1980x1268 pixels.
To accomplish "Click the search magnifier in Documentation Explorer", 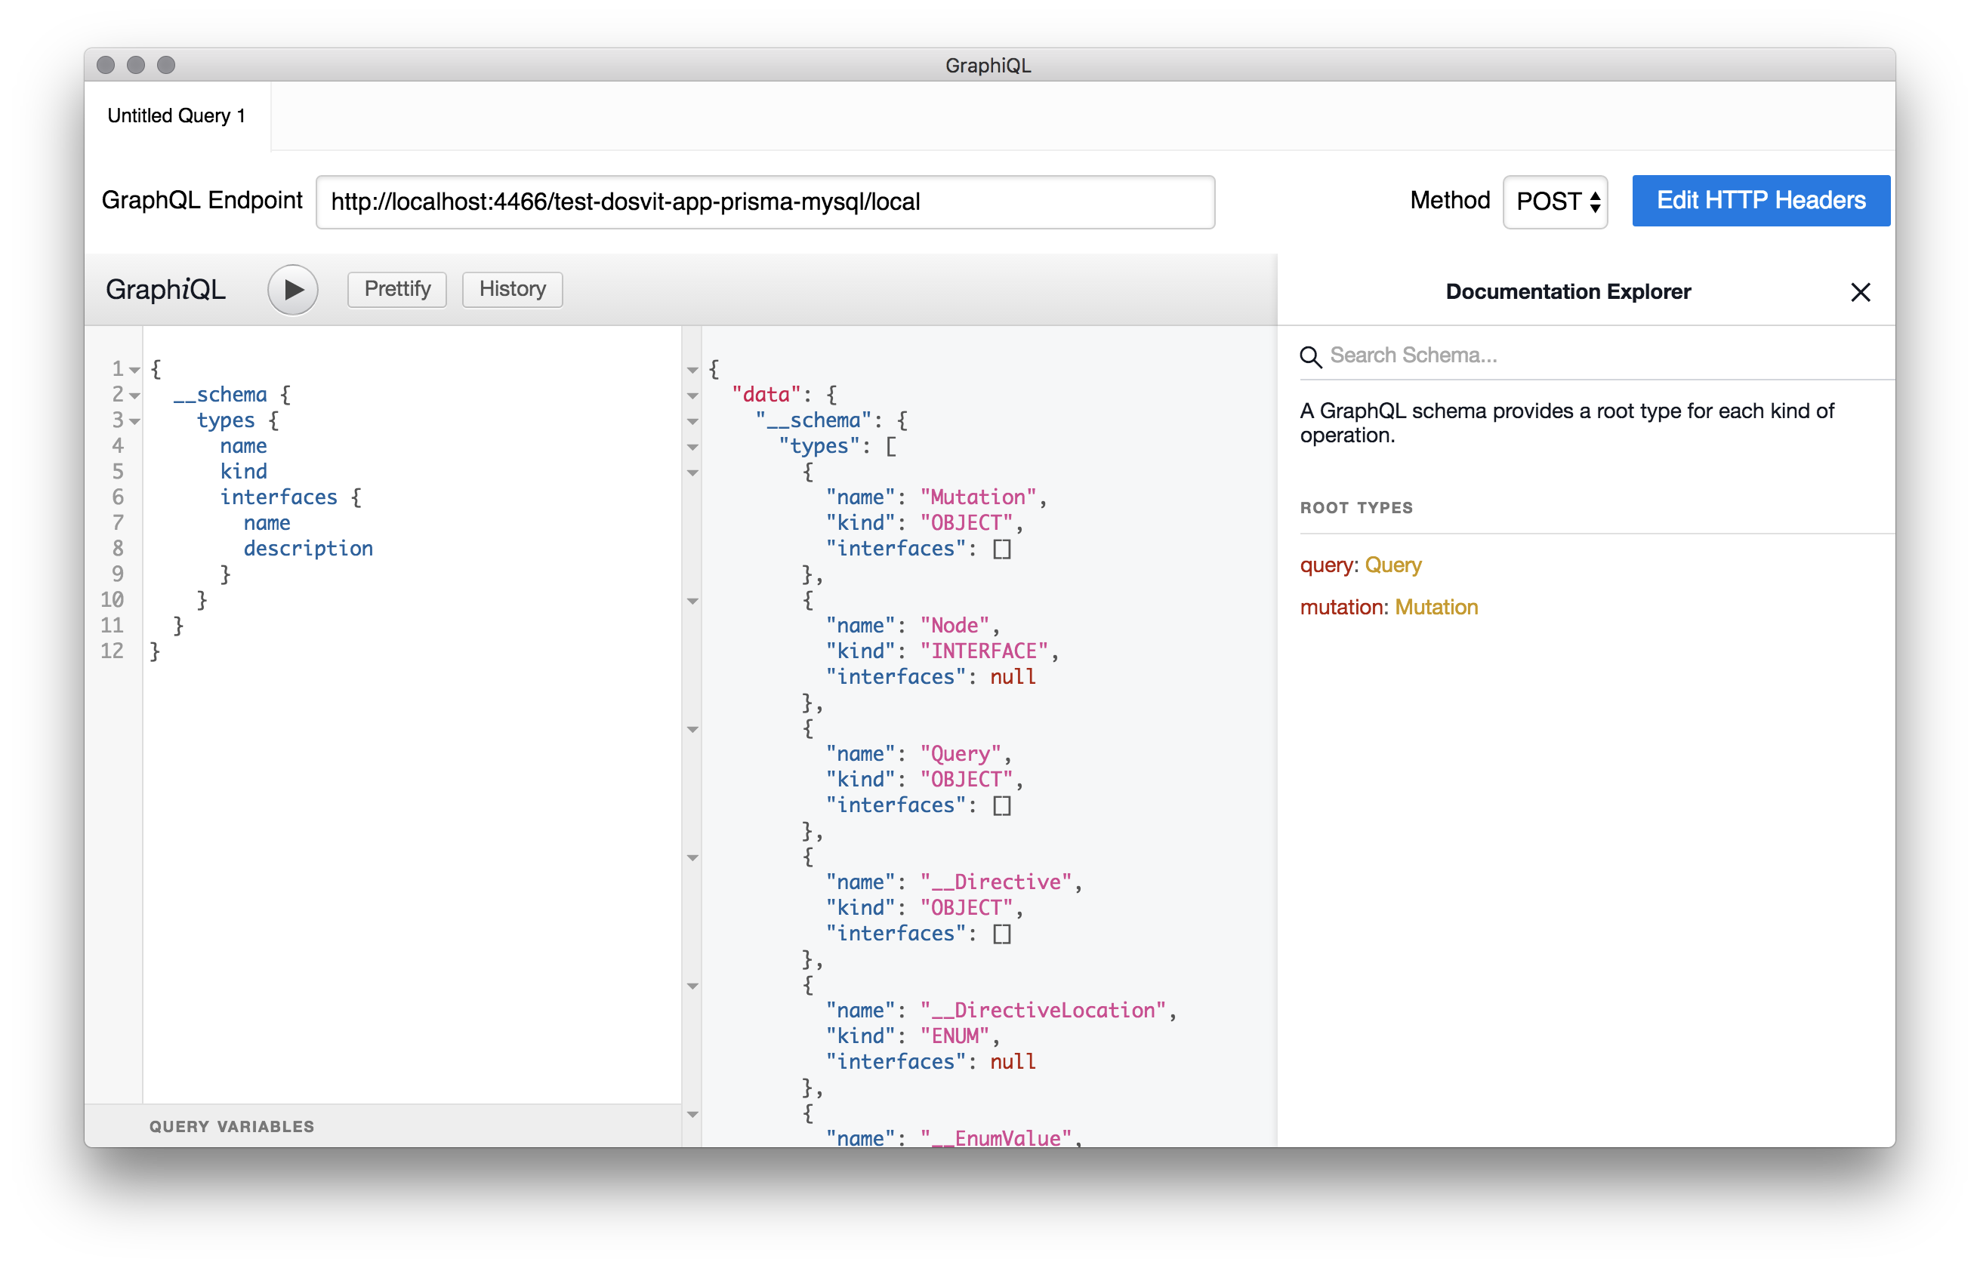I will (1311, 357).
